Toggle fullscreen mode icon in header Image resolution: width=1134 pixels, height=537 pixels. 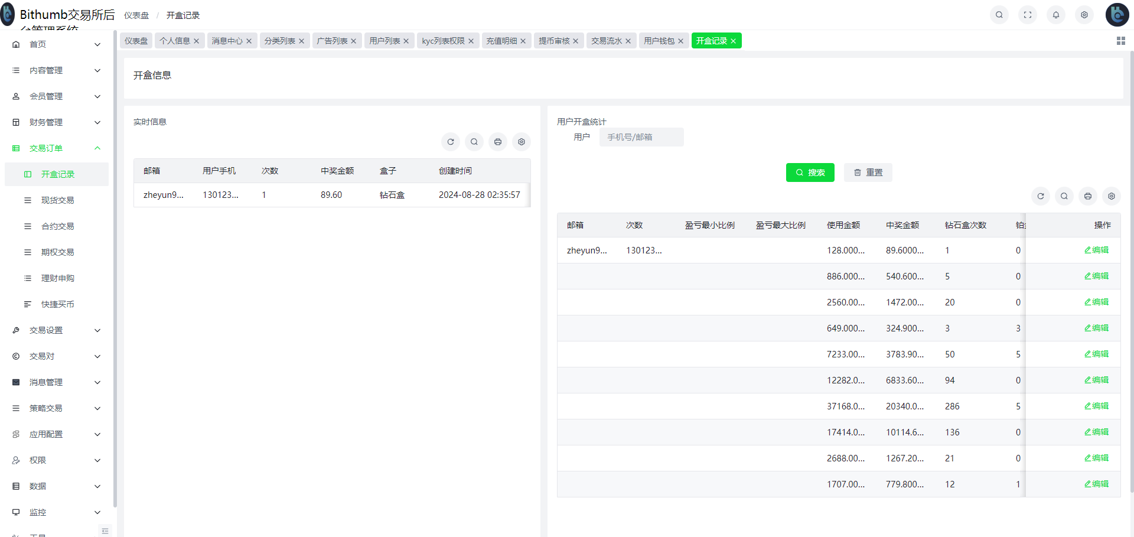click(x=1027, y=15)
